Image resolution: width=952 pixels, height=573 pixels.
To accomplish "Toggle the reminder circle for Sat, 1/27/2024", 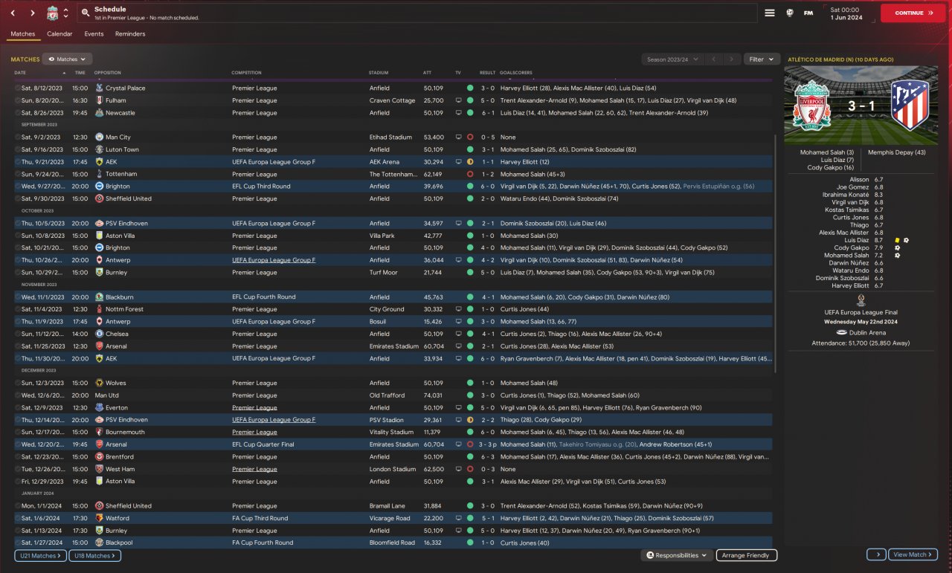I will (x=18, y=543).
